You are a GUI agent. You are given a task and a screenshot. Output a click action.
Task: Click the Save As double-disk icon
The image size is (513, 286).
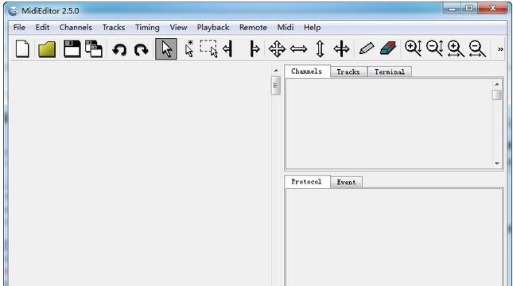coord(94,49)
